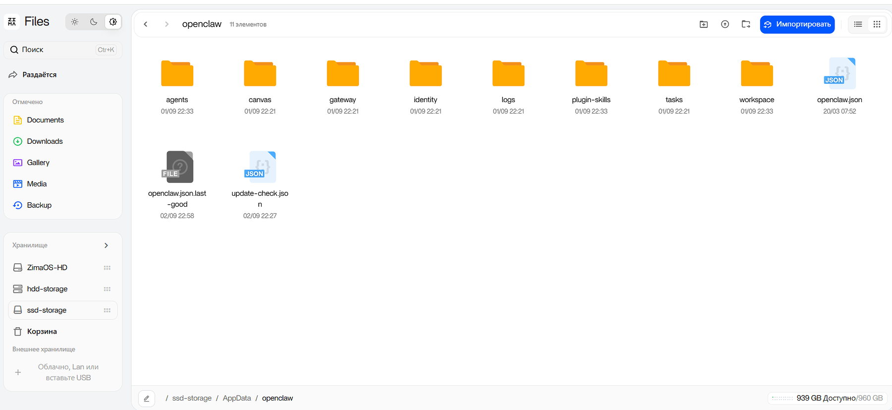
Task: Open options dots for hdd-storage
Action: click(107, 289)
